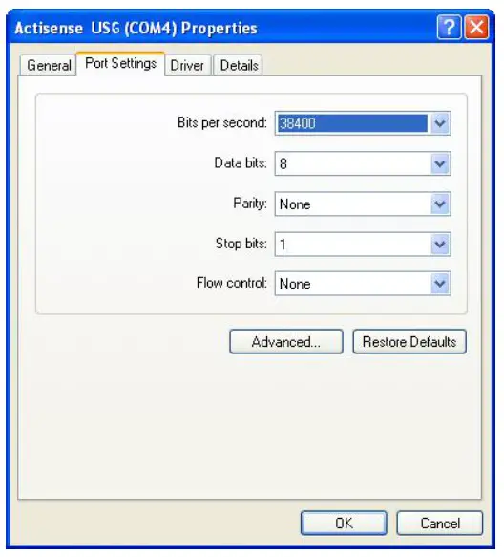Click the Parity label
The height and width of the screenshot is (557, 504).
pos(250,204)
